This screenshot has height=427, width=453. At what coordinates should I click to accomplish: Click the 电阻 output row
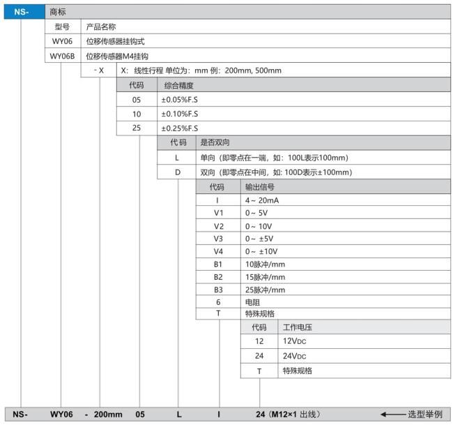pyautogui.click(x=323, y=302)
